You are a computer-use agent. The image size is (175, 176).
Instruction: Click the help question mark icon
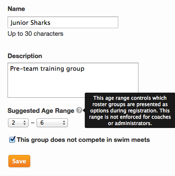[79, 110]
